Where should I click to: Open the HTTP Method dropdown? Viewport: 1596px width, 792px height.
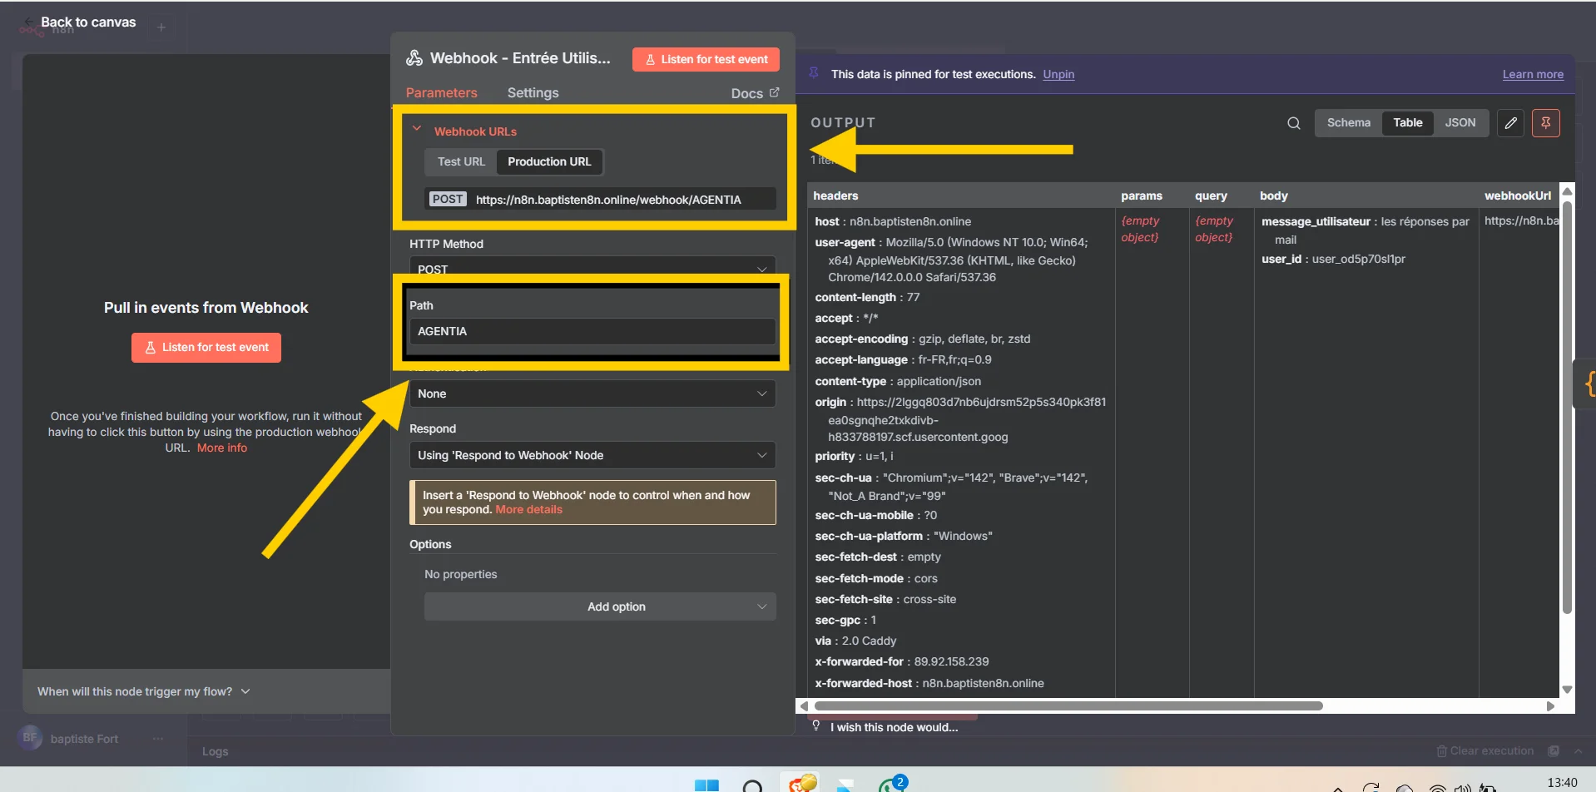coord(592,268)
